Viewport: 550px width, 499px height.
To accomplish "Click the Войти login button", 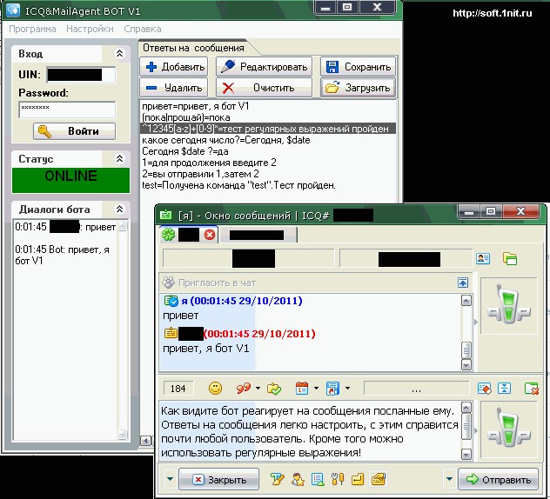I will point(74,131).
